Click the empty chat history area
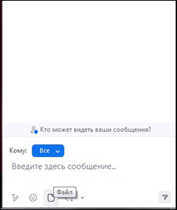177x210 pixels. pyautogui.click(x=89, y=61)
